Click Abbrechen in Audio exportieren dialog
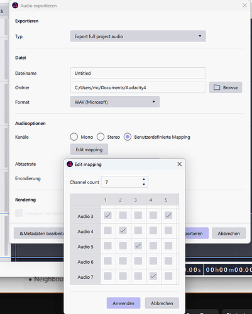Viewport: 252px width, 314px height. [229, 233]
